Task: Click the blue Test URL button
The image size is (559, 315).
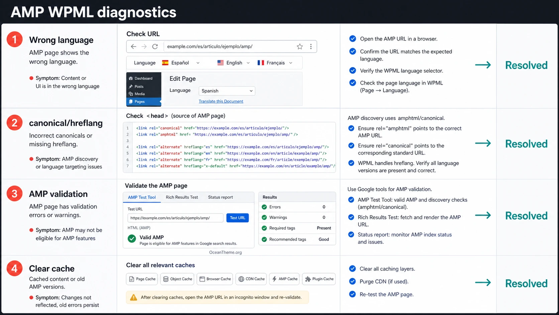Action: (237, 218)
